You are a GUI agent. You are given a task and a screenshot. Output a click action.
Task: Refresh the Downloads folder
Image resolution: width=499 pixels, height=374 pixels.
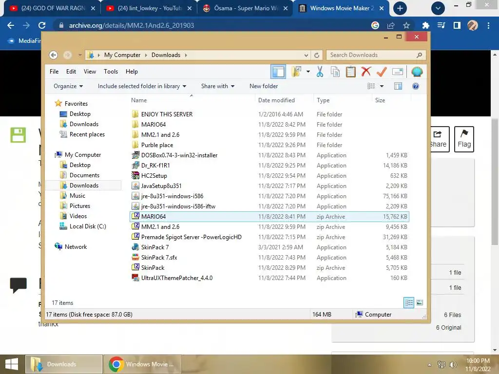click(317, 56)
